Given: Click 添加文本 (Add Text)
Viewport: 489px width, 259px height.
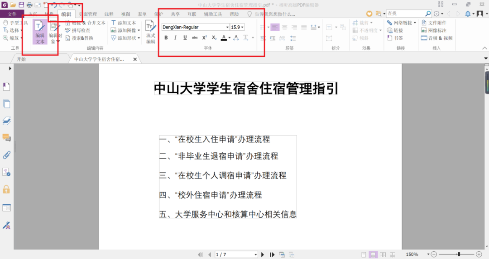Looking at the screenshot, I should 124,23.
